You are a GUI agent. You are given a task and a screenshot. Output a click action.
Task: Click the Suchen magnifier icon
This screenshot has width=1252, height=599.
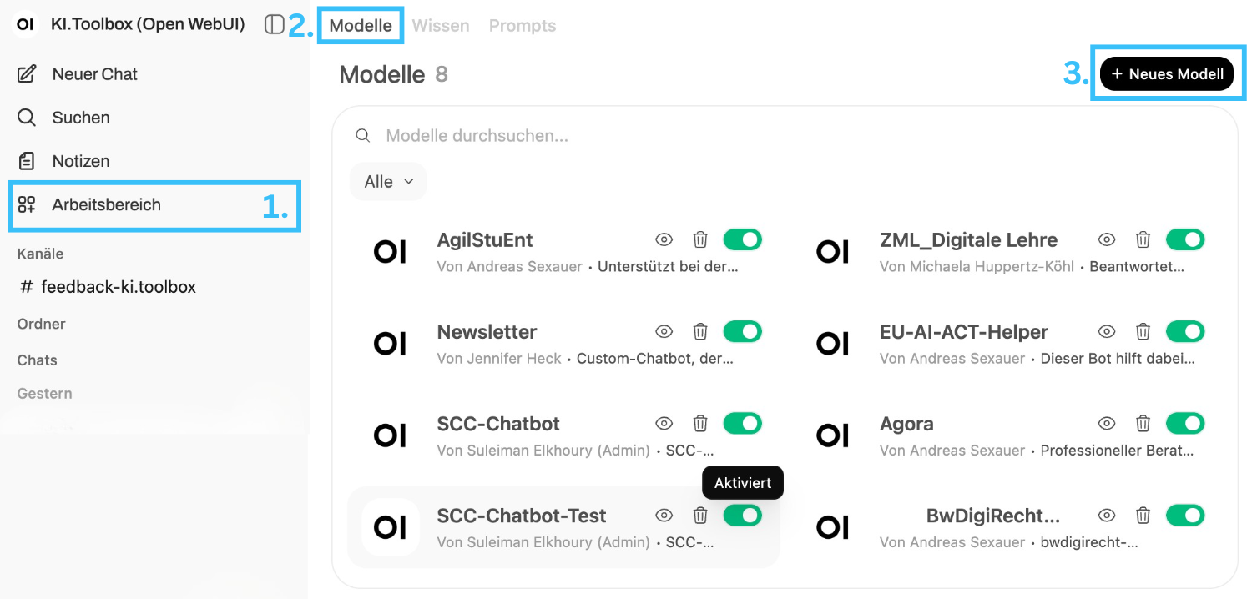[27, 118]
